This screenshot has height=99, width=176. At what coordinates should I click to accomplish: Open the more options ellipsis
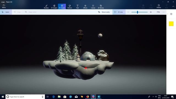click(164, 12)
